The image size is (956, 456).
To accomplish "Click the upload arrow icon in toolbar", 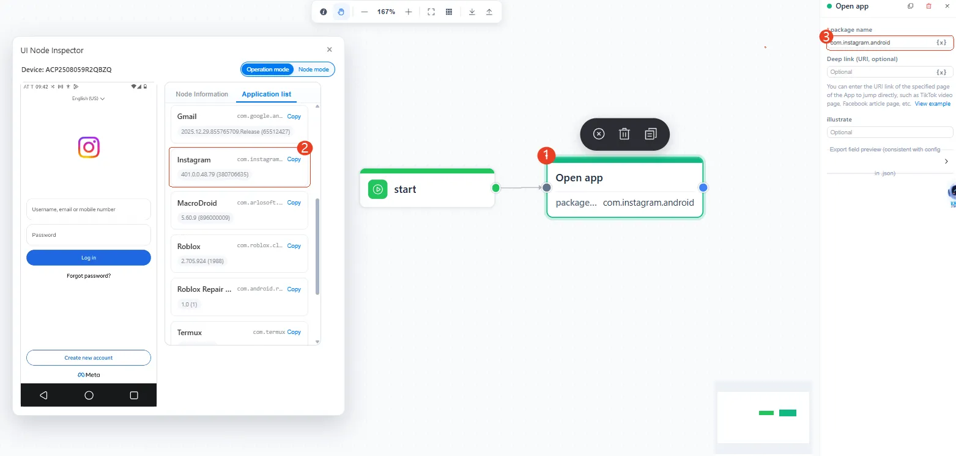I will pyautogui.click(x=489, y=12).
